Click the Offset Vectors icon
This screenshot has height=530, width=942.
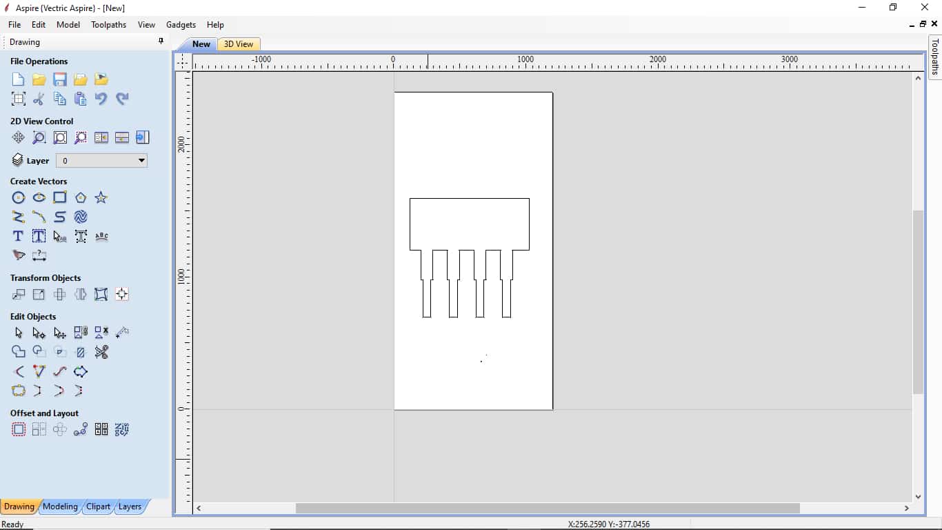tap(19, 430)
